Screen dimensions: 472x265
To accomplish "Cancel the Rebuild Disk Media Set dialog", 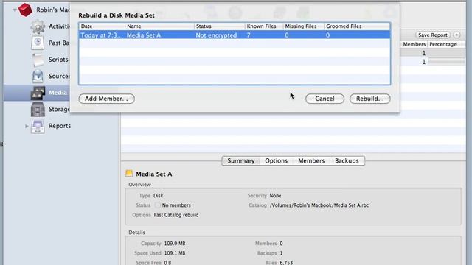I will [324, 99].
